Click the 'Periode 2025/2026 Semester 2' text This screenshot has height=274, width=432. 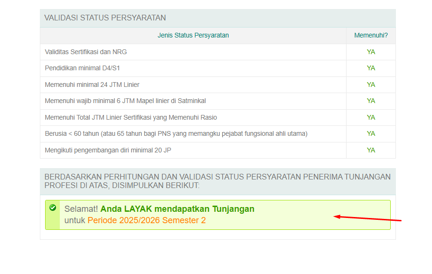click(x=147, y=220)
